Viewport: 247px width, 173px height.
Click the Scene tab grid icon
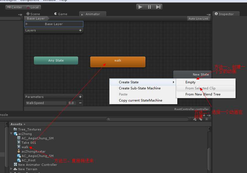tap(28, 14)
